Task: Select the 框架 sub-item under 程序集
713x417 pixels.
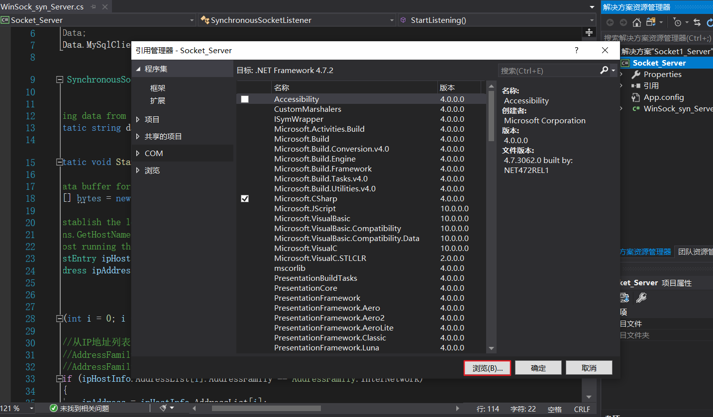Action: [x=158, y=88]
